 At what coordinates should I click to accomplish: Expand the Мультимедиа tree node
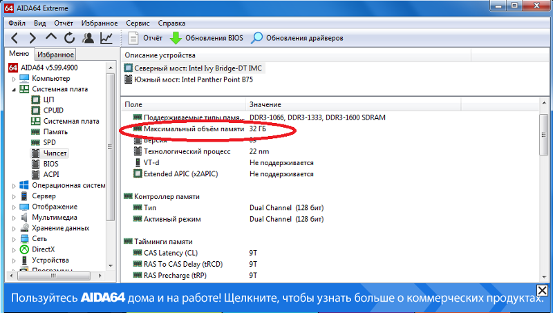[13, 218]
